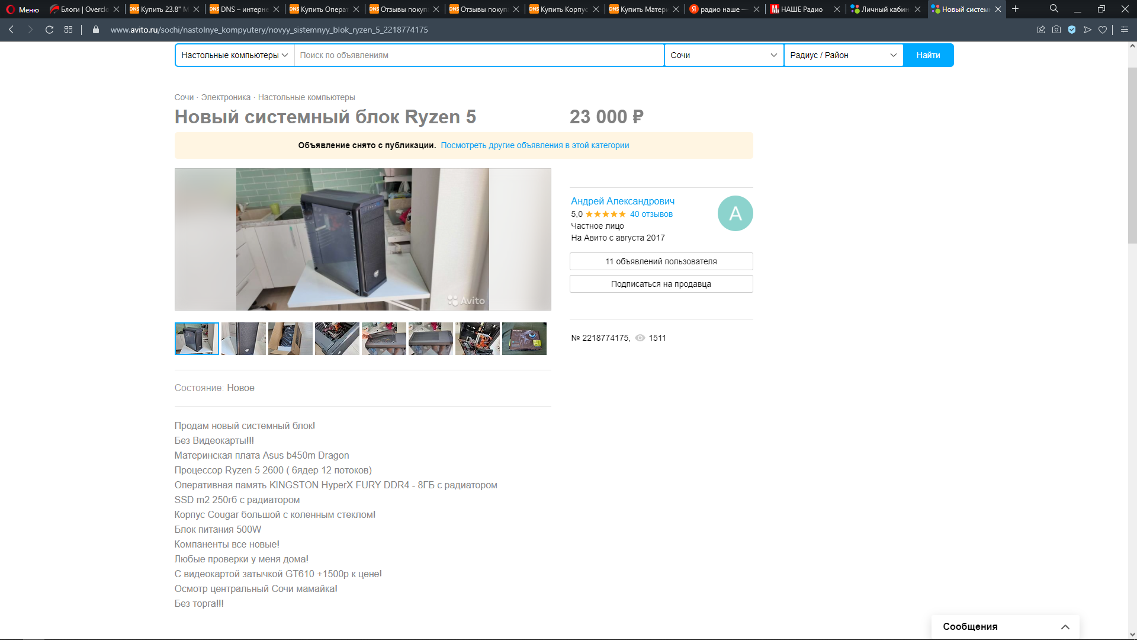Image resolution: width=1137 pixels, height=640 pixels.
Task: Click the reload page icon
Action: (x=50, y=30)
